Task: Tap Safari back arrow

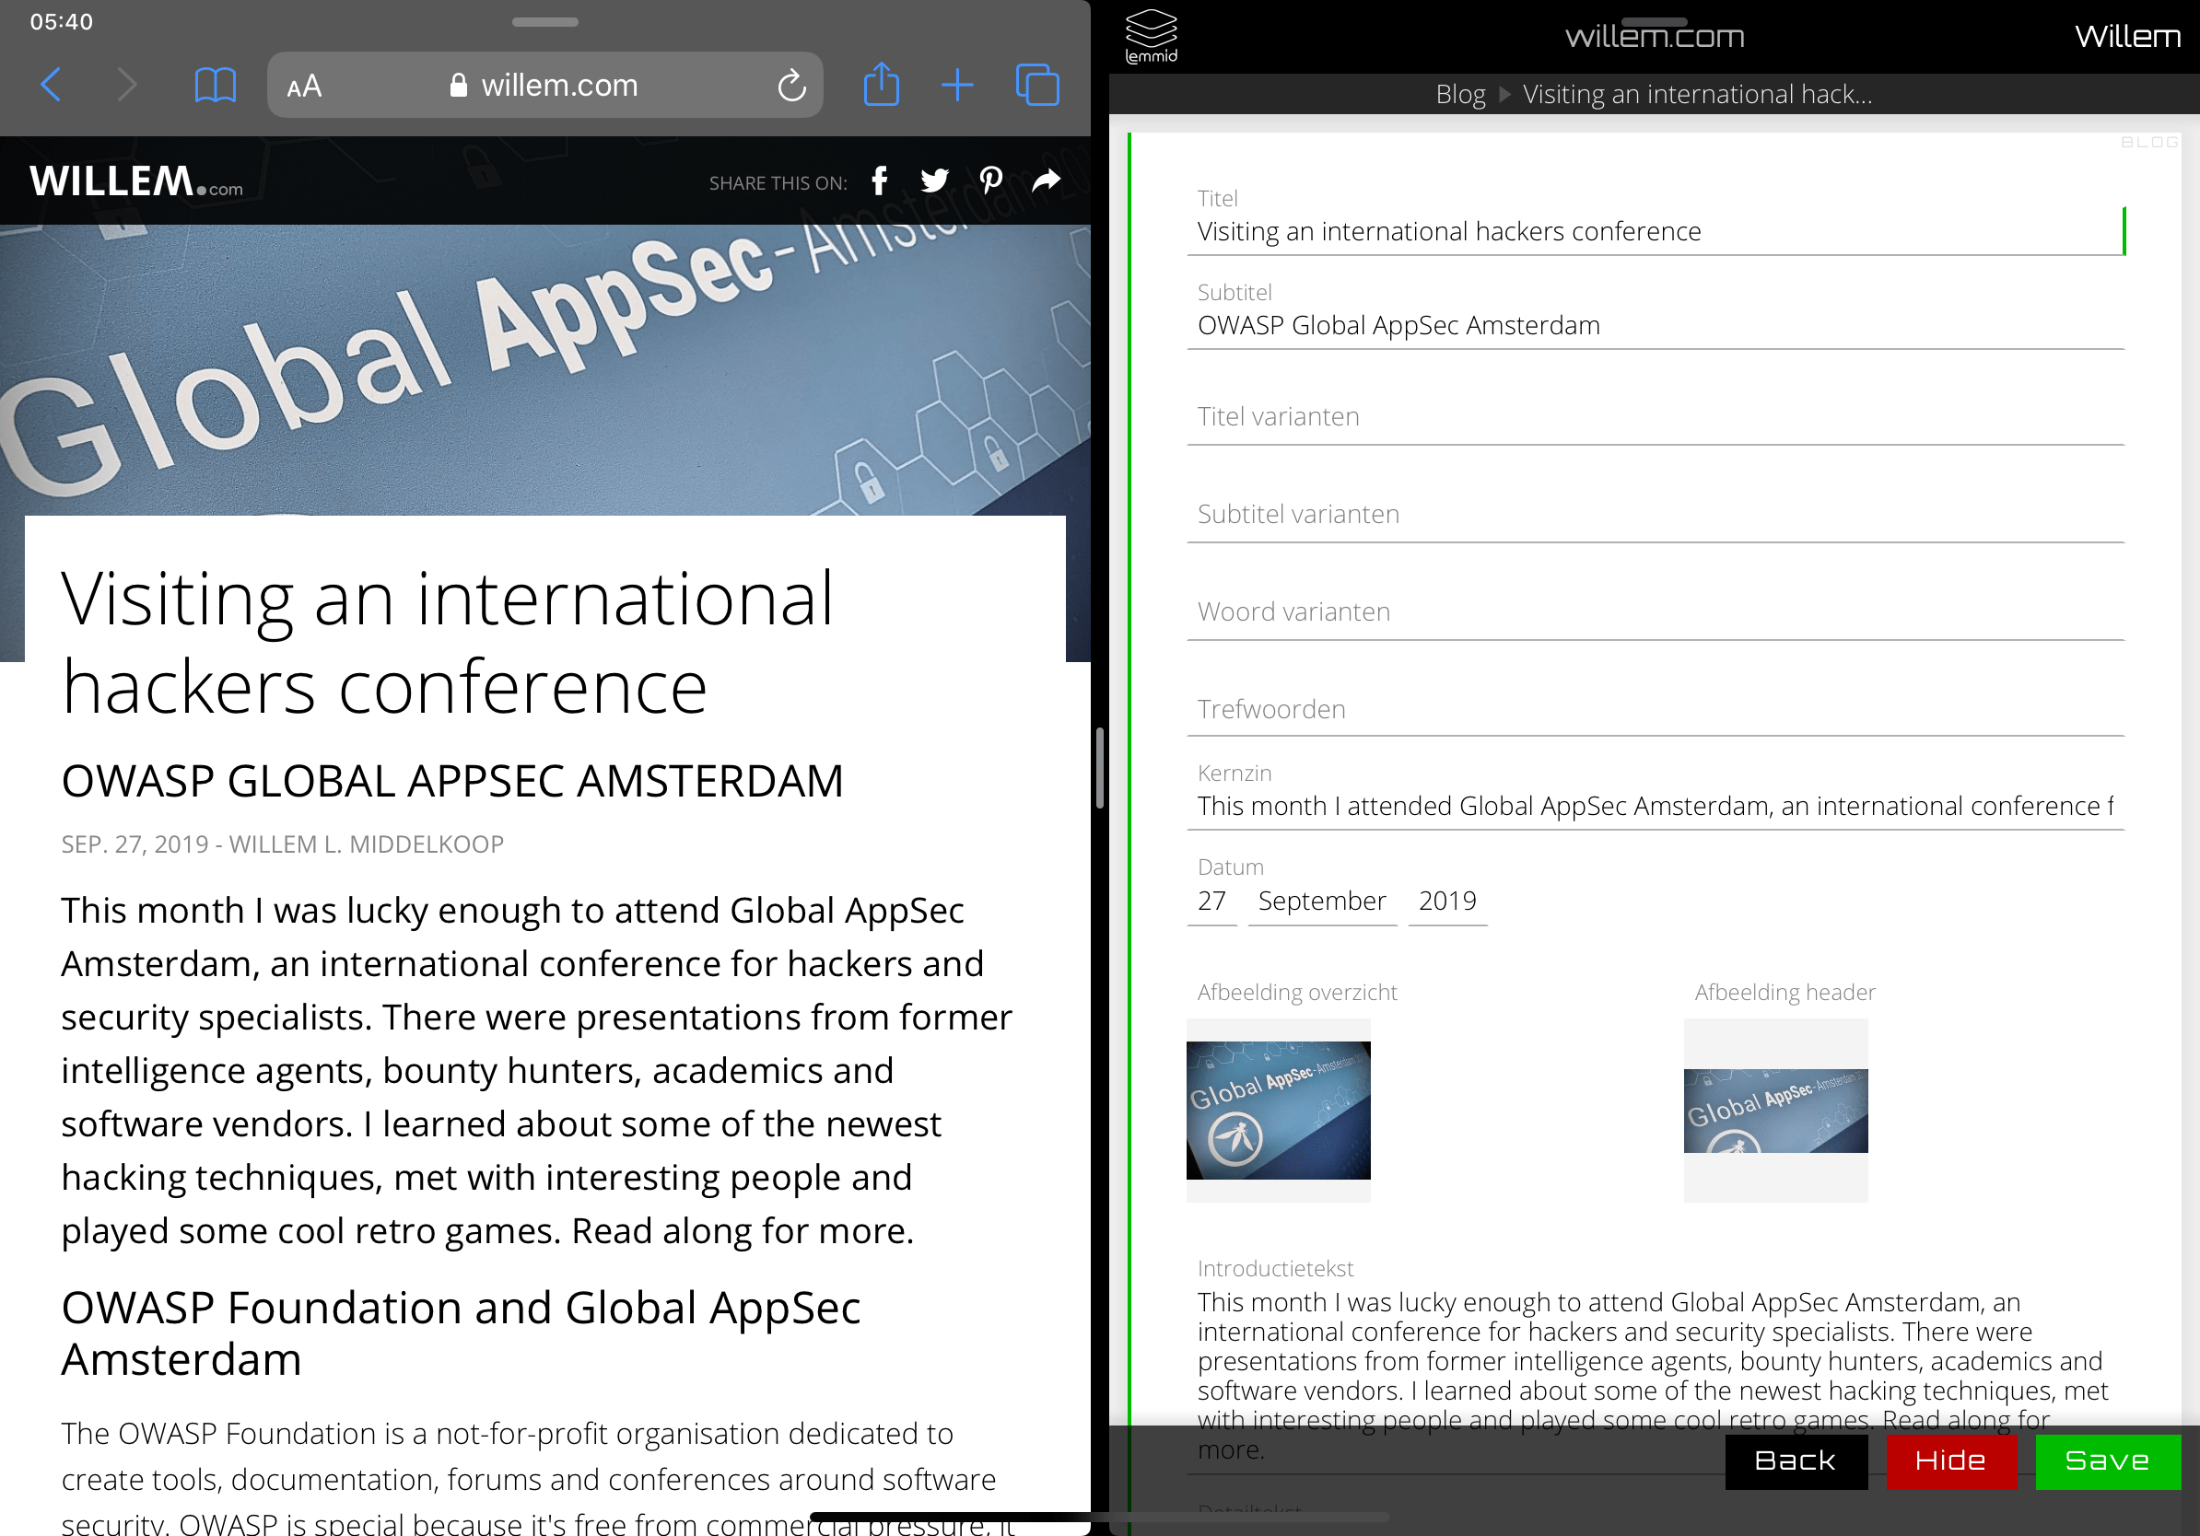Action: 52,86
